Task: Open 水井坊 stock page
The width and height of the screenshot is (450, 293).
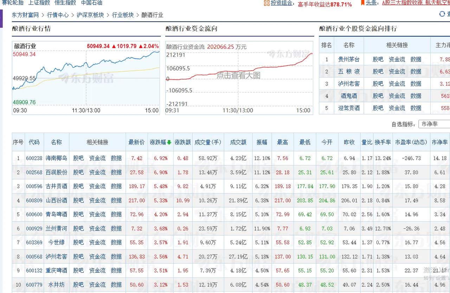Action: (x=56, y=285)
